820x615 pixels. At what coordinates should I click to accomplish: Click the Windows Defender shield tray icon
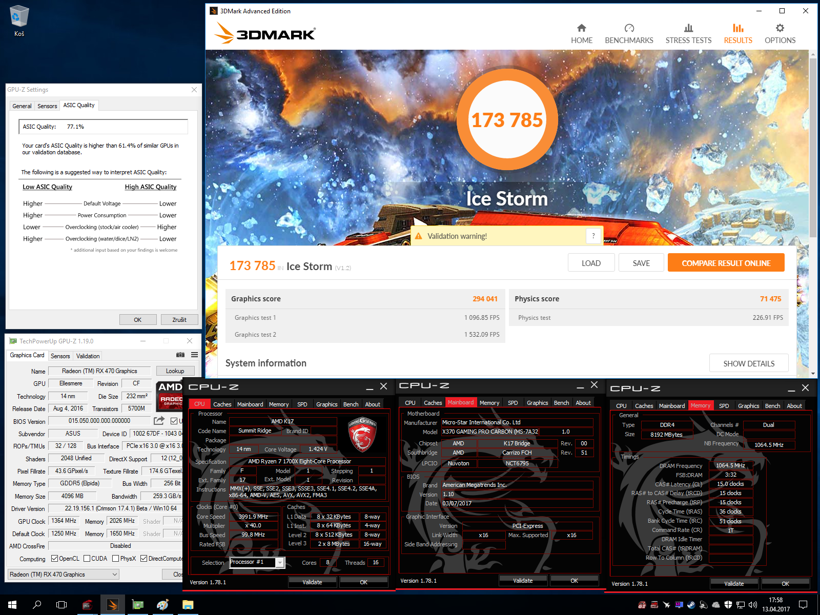click(728, 605)
